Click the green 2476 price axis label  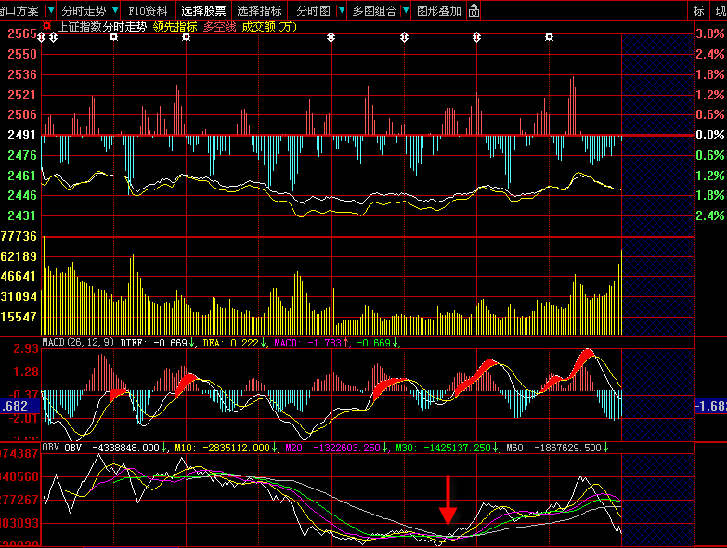[x=21, y=155]
